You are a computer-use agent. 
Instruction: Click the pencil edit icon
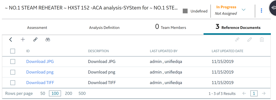250,40
